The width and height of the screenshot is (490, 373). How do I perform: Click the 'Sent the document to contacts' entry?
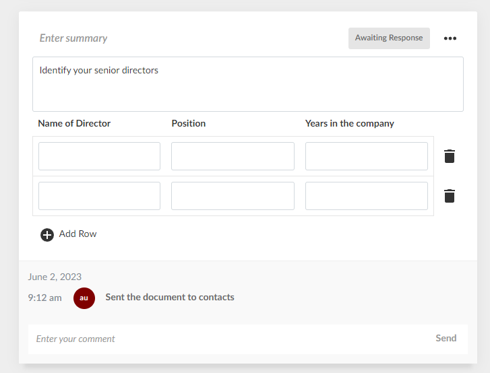pyautogui.click(x=170, y=298)
